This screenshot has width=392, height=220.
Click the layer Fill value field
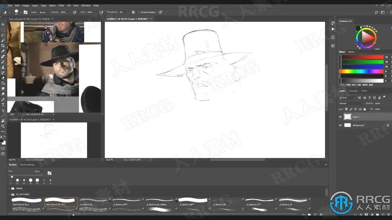click(x=378, y=109)
